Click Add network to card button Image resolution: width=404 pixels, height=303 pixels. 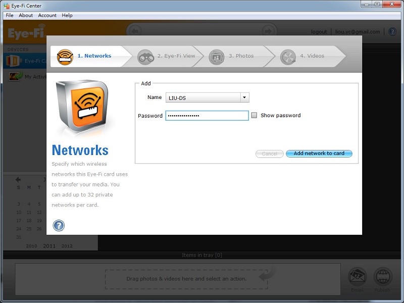click(x=319, y=154)
